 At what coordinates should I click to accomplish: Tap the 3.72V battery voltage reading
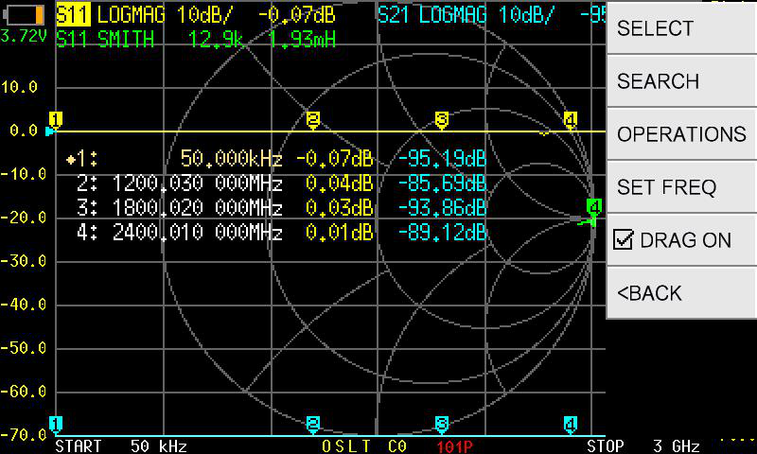click(x=23, y=36)
